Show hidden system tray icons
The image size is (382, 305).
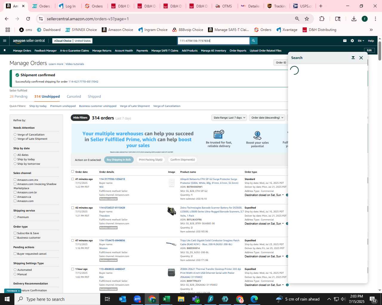(329, 299)
